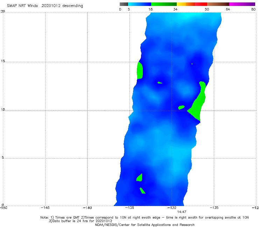Click the brown segment of the color bar

click(218, 4)
